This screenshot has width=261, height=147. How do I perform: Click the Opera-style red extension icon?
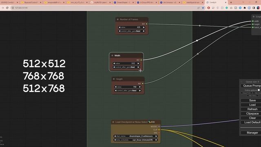pos(208,8)
